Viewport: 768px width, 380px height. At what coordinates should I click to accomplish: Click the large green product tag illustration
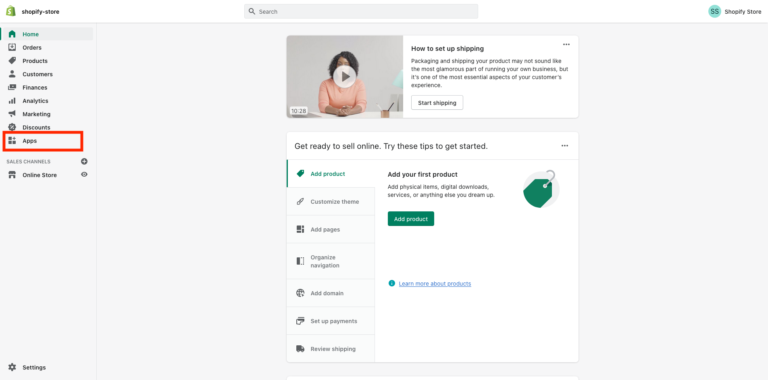tap(541, 189)
